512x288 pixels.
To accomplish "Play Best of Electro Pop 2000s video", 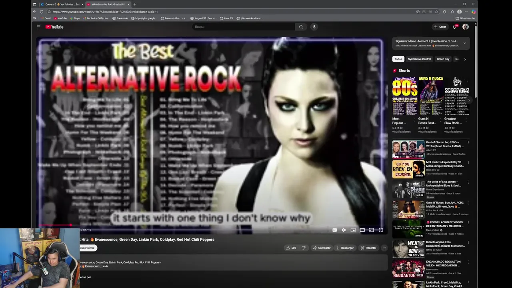I will (408, 149).
